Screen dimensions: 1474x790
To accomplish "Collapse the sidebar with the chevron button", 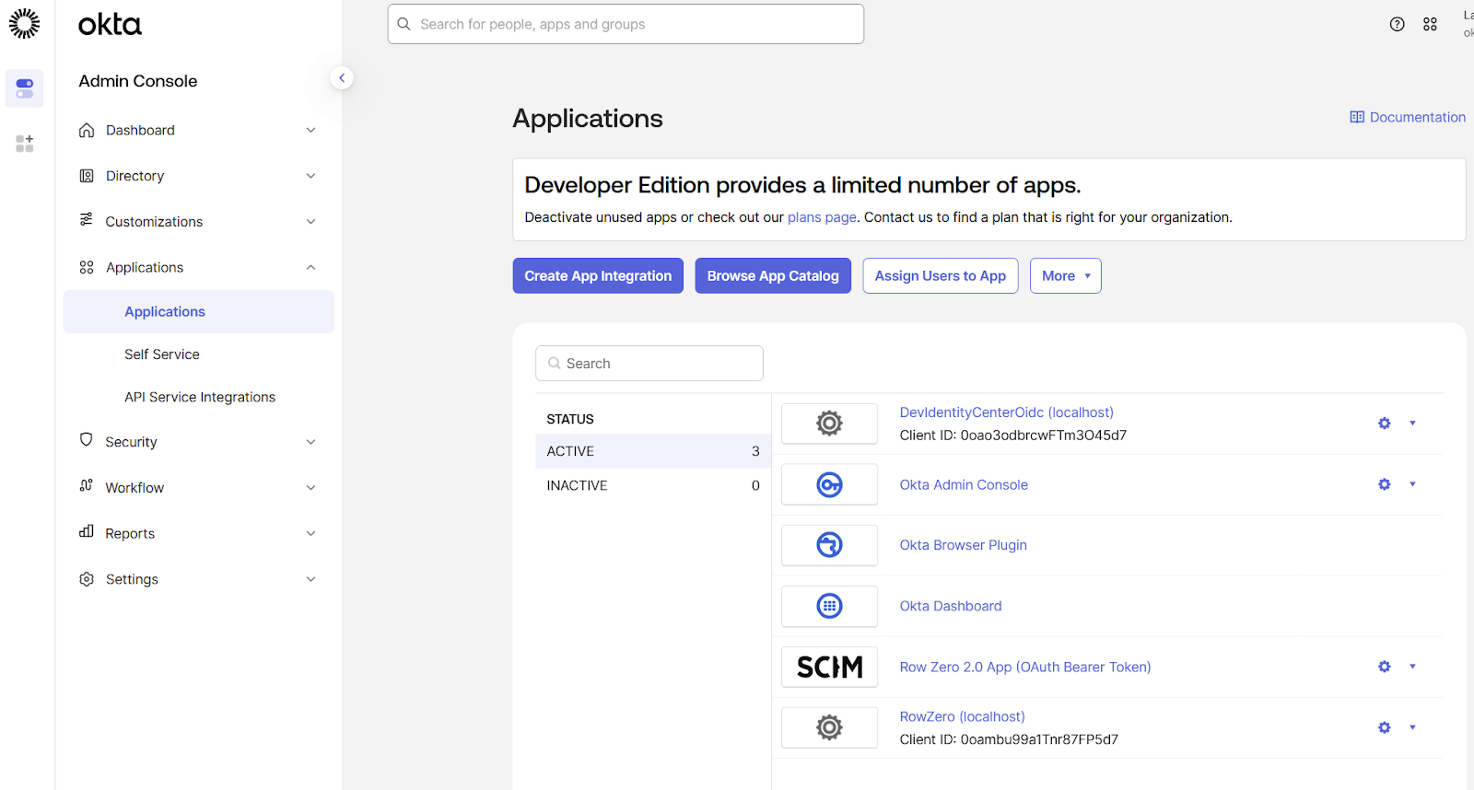I will pyautogui.click(x=342, y=78).
